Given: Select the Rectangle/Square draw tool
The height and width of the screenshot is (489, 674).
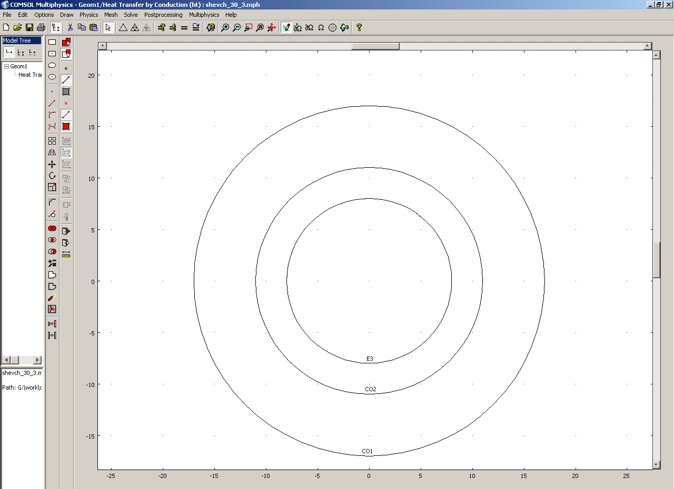Looking at the screenshot, I should pyautogui.click(x=52, y=42).
